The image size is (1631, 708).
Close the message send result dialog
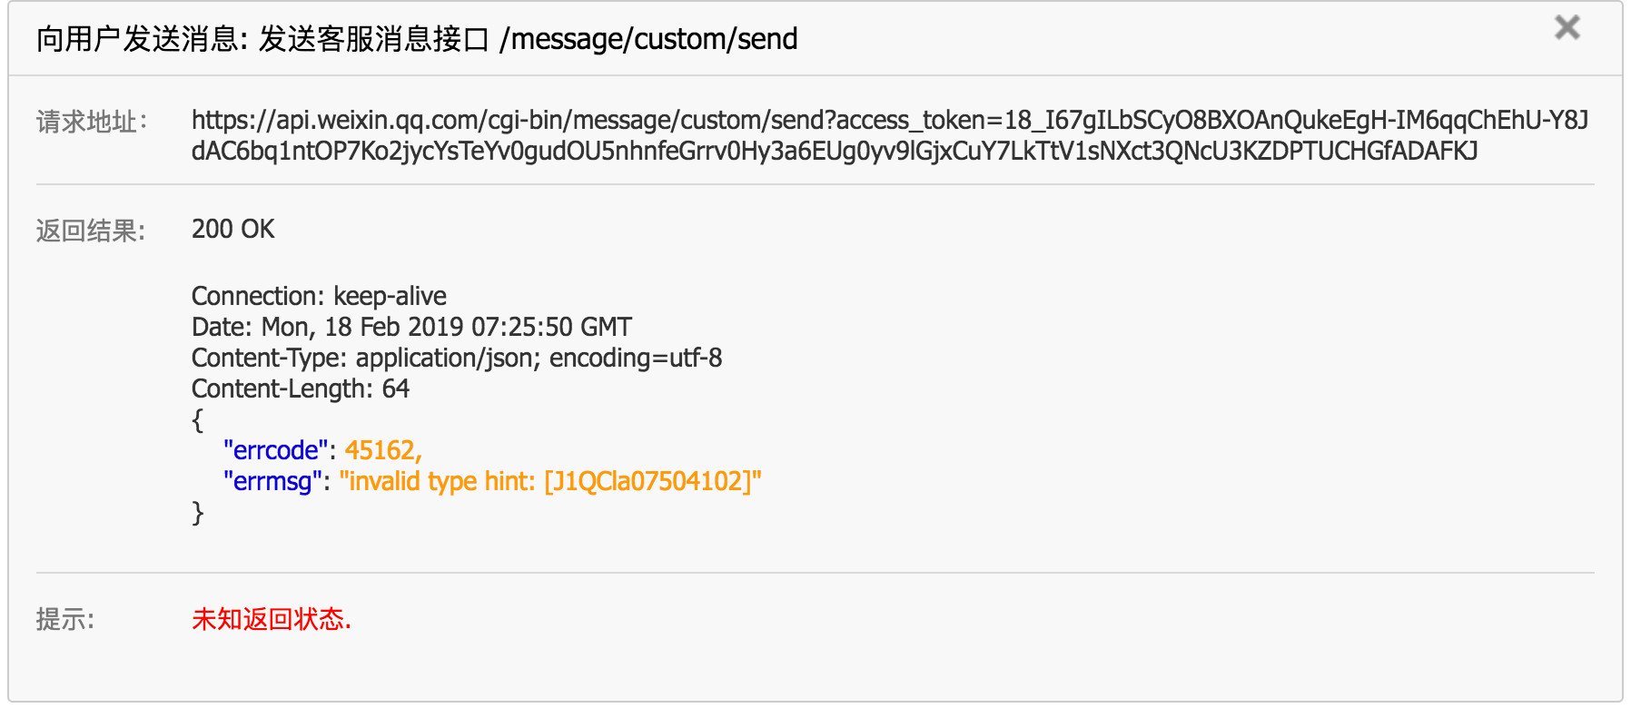pyautogui.click(x=1567, y=27)
